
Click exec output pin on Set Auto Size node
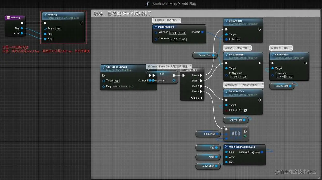coord(259,100)
